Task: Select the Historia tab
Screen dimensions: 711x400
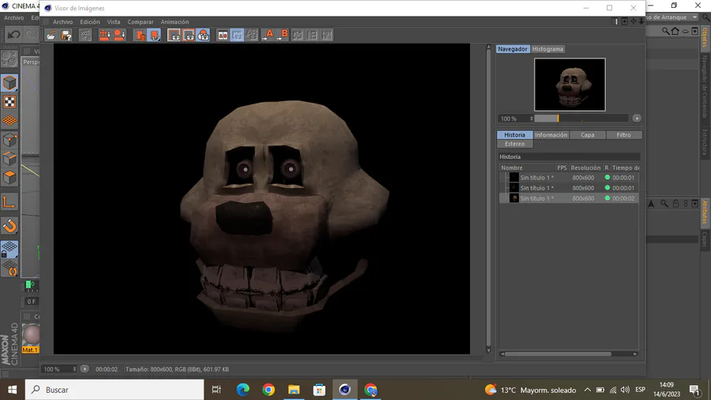Action: [514, 134]
